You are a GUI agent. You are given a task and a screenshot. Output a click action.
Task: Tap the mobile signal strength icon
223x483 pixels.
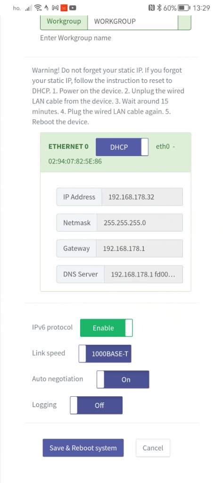pyautogui.click(x=29, y=8)
